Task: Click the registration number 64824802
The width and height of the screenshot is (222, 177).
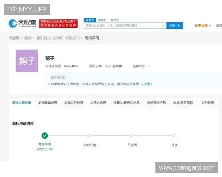Action: [71, 66]
